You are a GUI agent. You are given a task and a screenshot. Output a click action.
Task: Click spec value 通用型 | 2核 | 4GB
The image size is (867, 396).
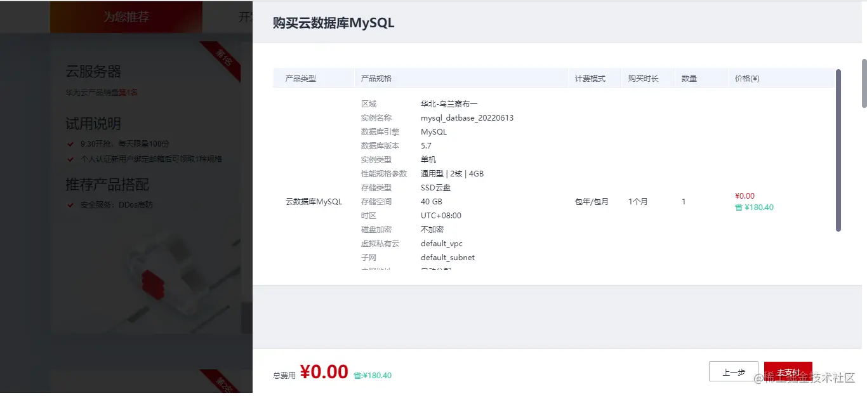coord(453,174)
